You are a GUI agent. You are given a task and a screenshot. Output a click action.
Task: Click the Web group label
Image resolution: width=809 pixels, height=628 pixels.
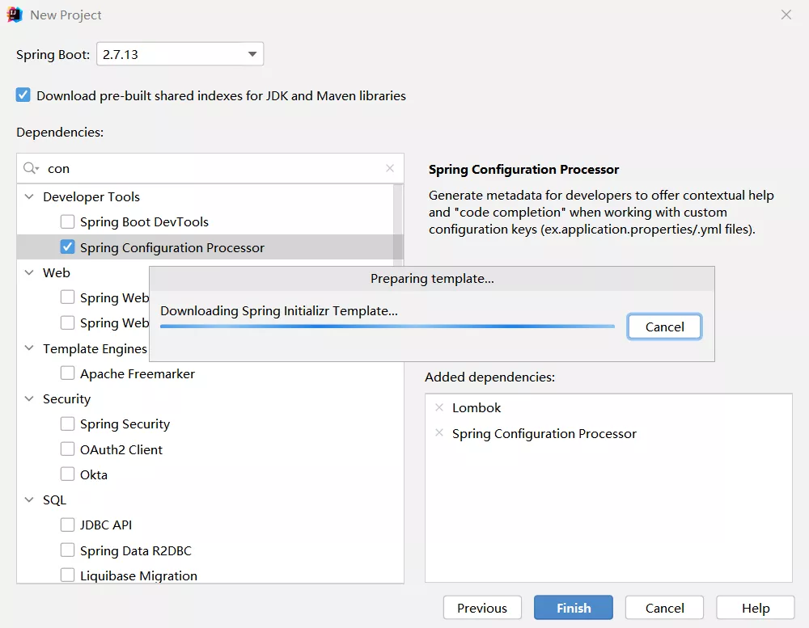point(57,272)
